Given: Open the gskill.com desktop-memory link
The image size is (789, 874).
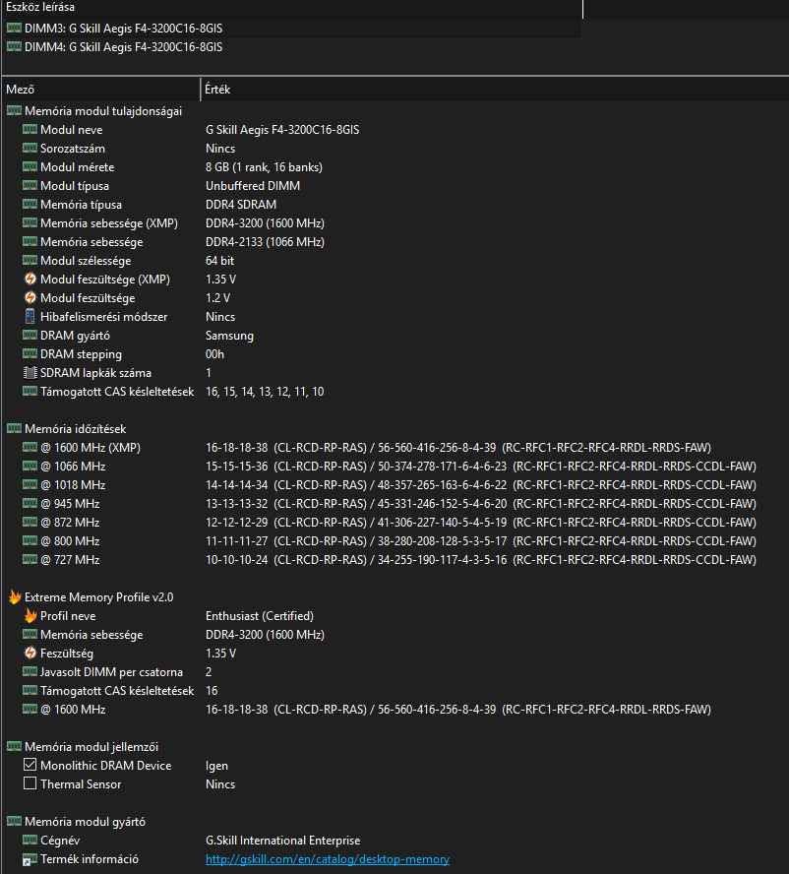Looking at the screenshot, I should (327, 859).
